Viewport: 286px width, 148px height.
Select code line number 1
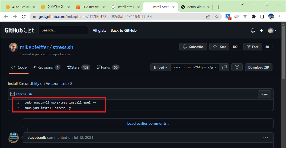tap(18, 102)
